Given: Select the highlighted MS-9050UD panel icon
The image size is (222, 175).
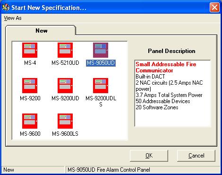Looking at the screenshot, I should coord(101,50).
